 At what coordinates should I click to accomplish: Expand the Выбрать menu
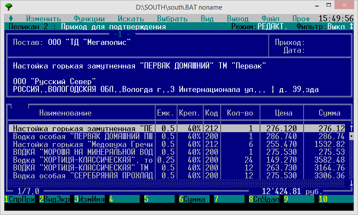point(172,19)
